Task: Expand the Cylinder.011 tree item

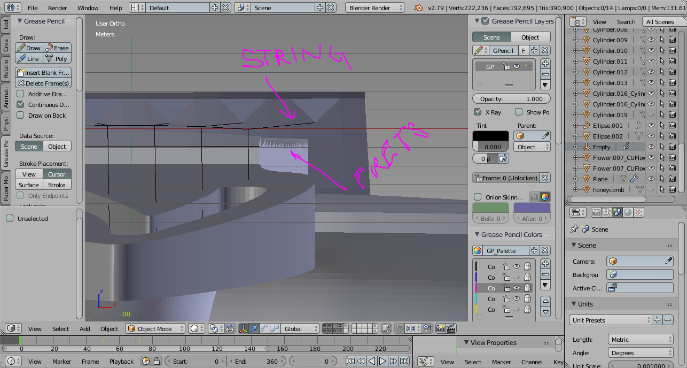Action: pos(575,62)
